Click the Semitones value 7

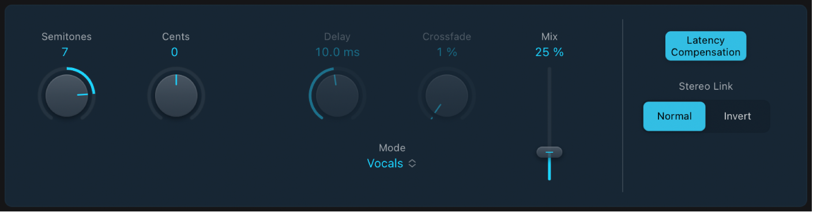(x=65, y=52)
